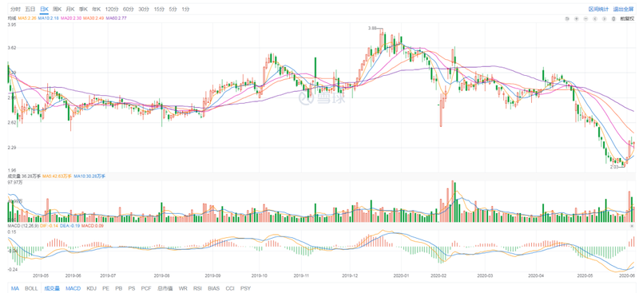Viewport: 639px width, 293px height.
Task: Show the KDJ indicator panel
Action: [x=92, y=288]
